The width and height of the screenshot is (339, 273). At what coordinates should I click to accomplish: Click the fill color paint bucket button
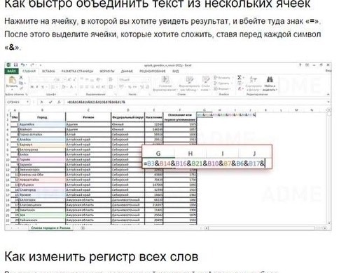(64, 87)
